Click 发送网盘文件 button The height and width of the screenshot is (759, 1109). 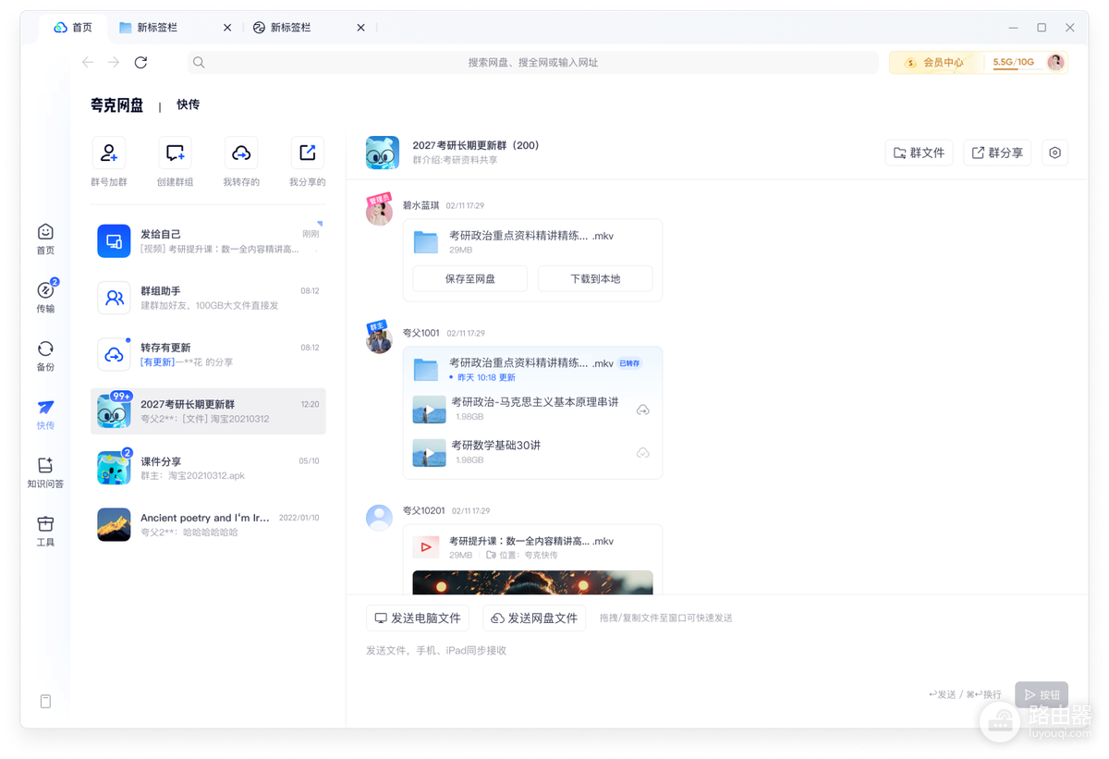tap(534, 618)
